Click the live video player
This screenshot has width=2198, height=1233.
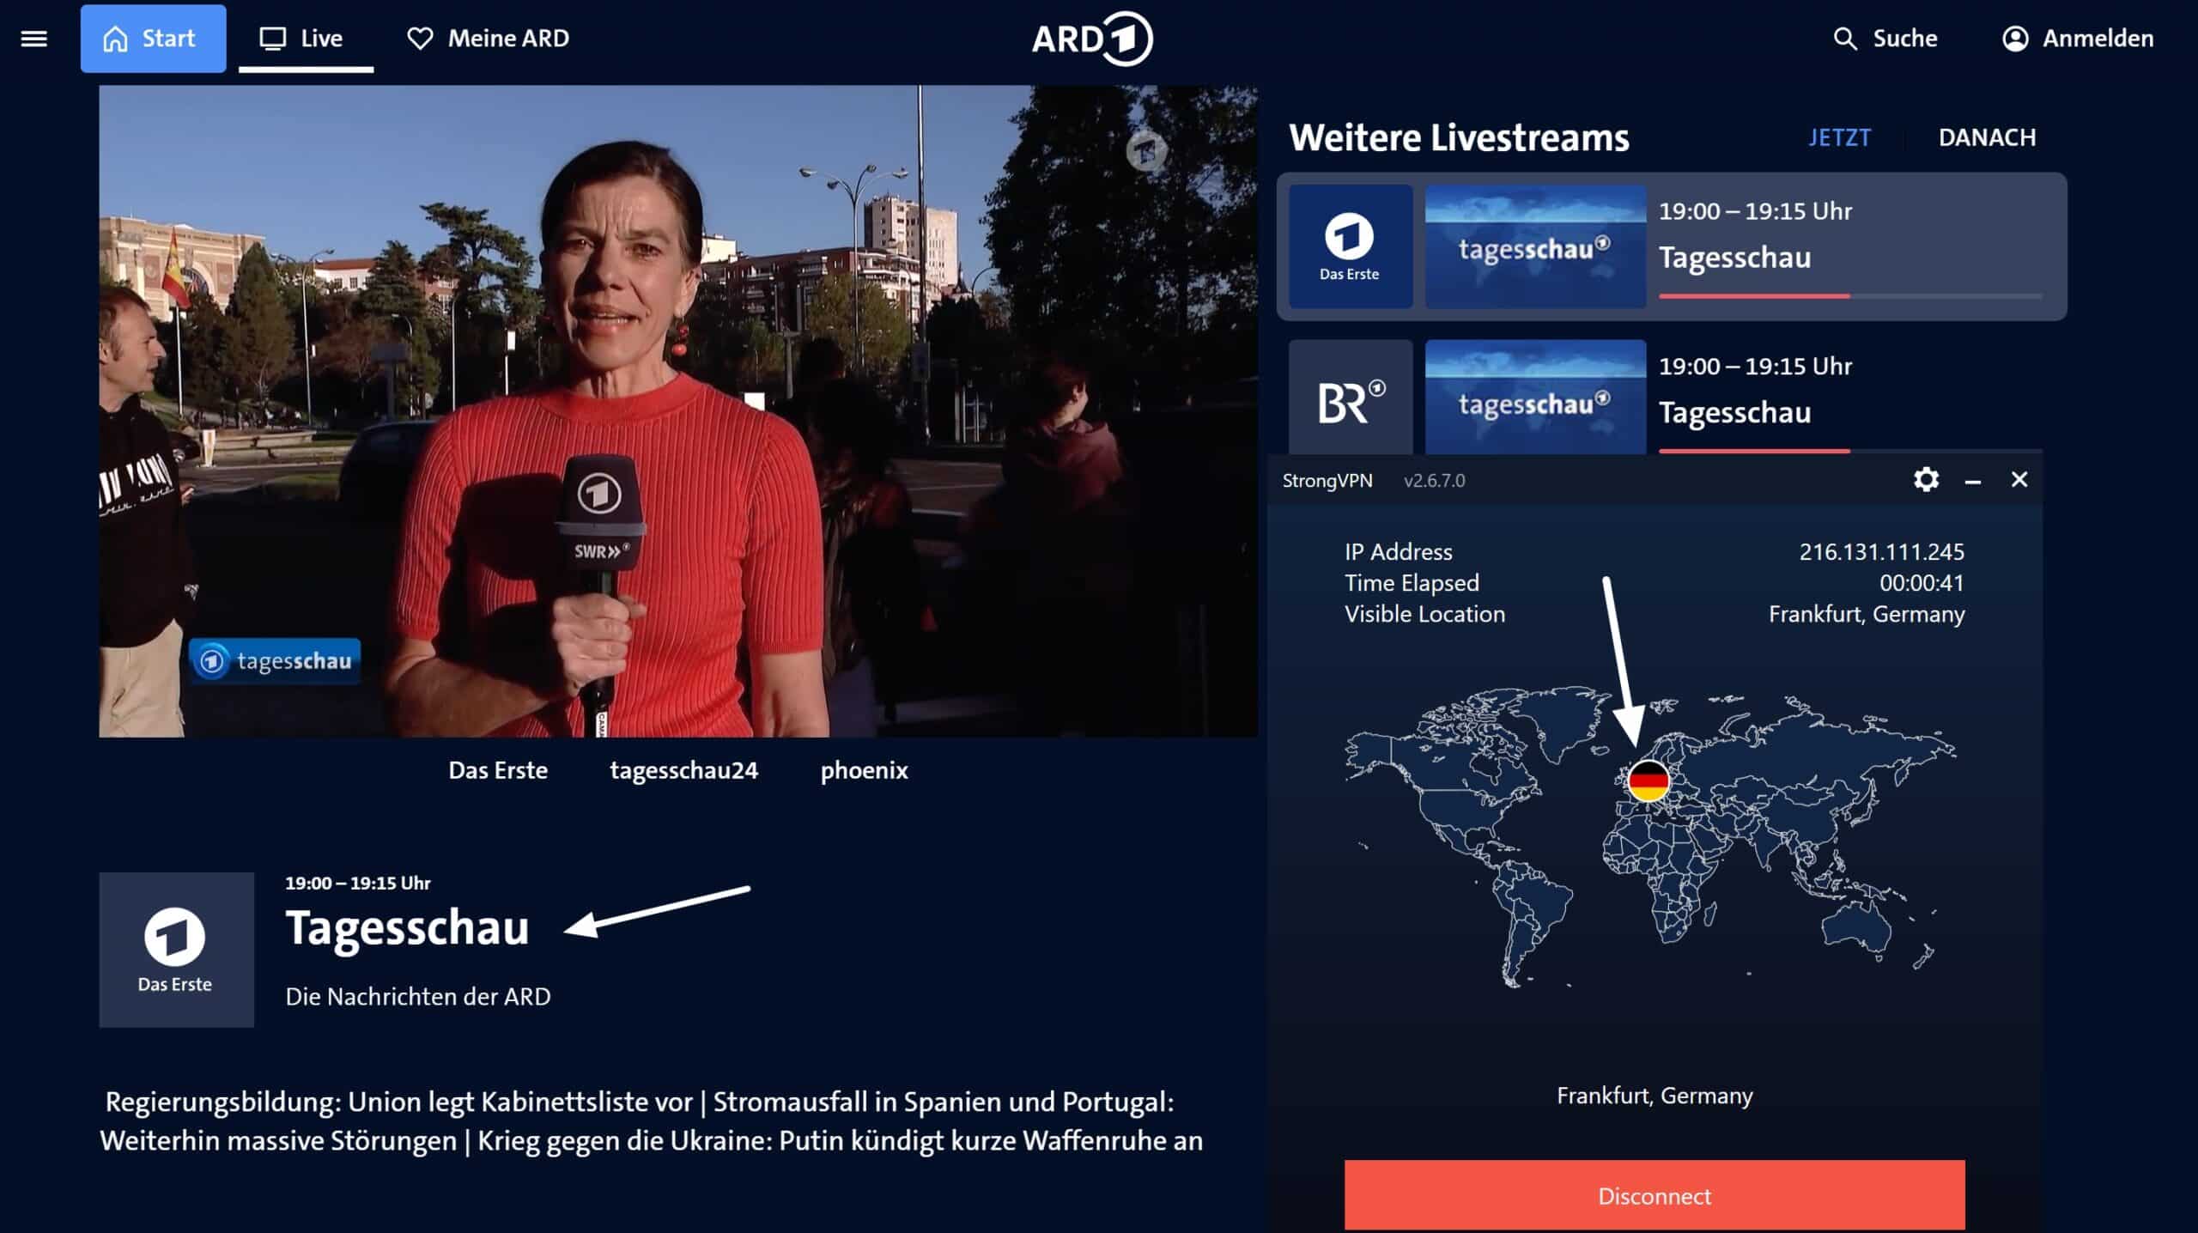click(x=678, y=410)
